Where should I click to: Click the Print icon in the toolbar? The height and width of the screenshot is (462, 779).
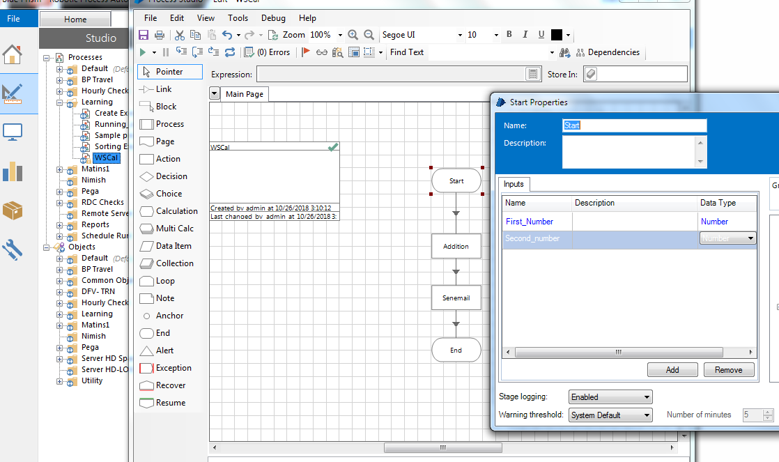[160, 35]
